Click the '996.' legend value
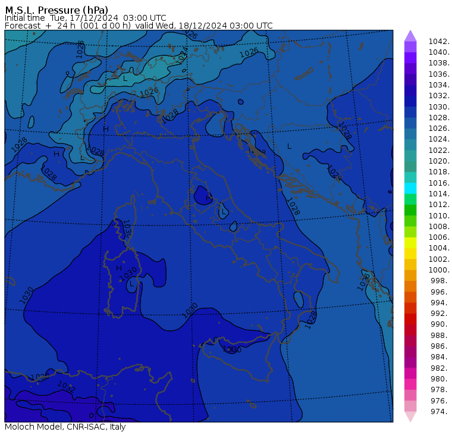 coord(440,292)
